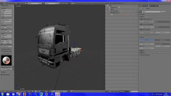Open the Render menu

[x=14, y=3]
